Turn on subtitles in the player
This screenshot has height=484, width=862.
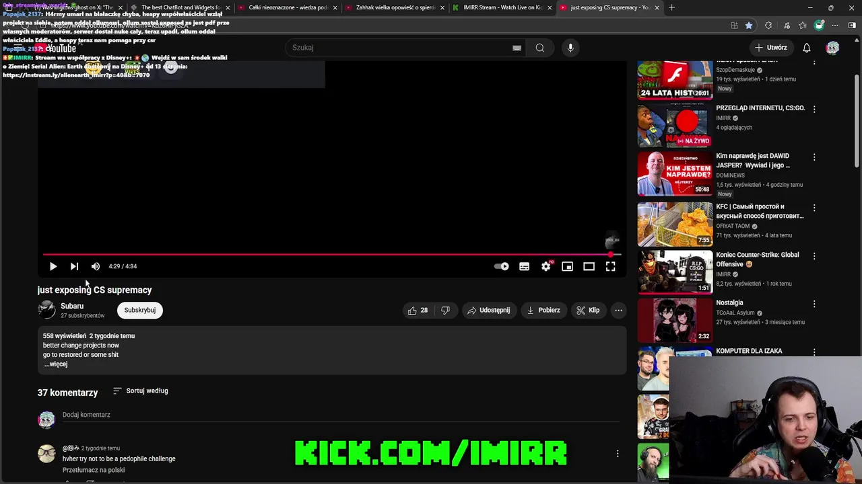[524, 266]
